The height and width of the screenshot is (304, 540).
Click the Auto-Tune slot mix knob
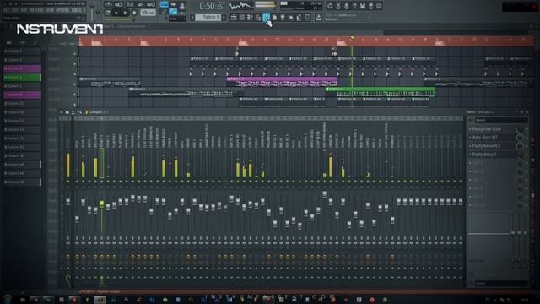(520, 138)
